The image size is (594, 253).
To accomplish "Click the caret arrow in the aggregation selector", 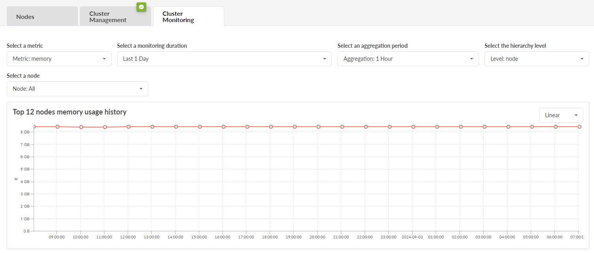I will 471,59.
